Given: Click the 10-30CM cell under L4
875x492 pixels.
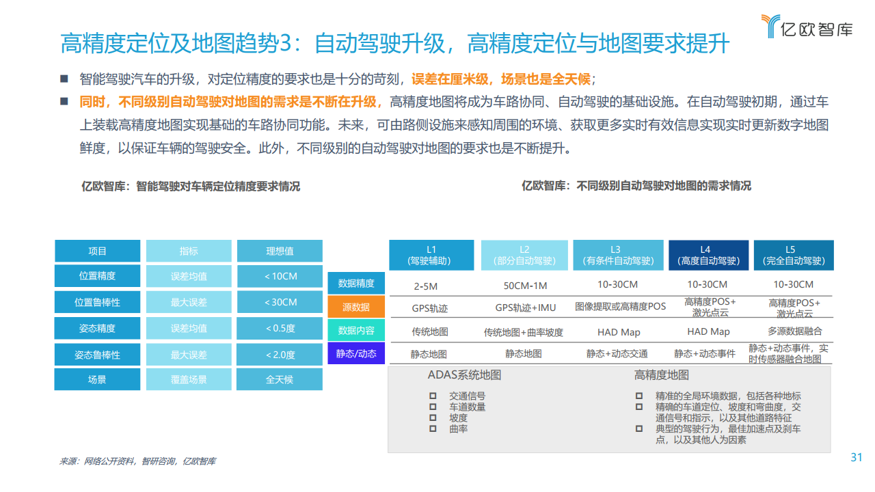Looking at the screenshot, I should 707,284.
